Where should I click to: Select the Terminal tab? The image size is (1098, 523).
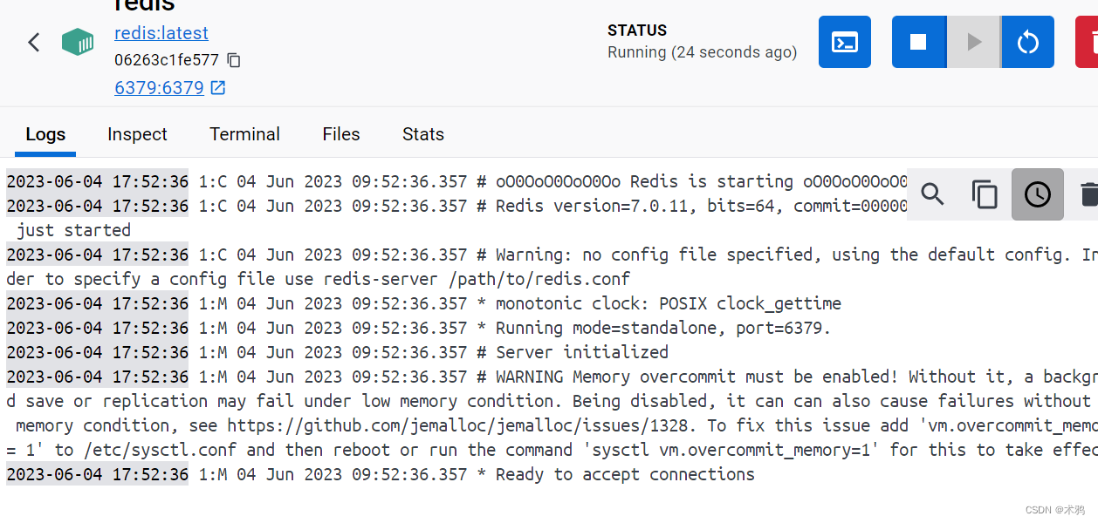point(244,134)
